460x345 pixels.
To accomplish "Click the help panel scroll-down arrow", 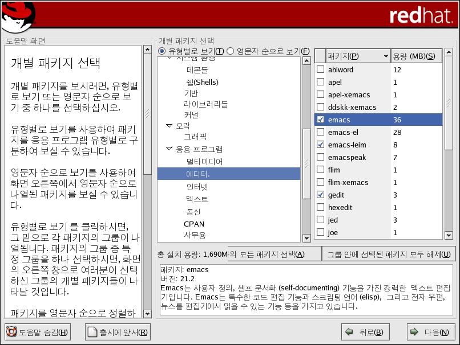I will pyautogui.click(x=147, y=313).
